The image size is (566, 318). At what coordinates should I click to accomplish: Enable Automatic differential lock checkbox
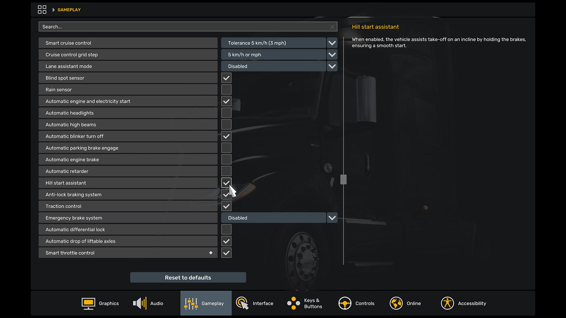[226, 229]
